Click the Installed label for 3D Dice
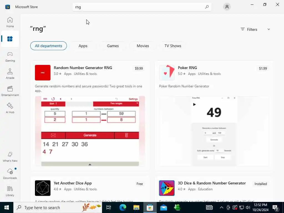 pyautogui.click(x=261, y=184)
